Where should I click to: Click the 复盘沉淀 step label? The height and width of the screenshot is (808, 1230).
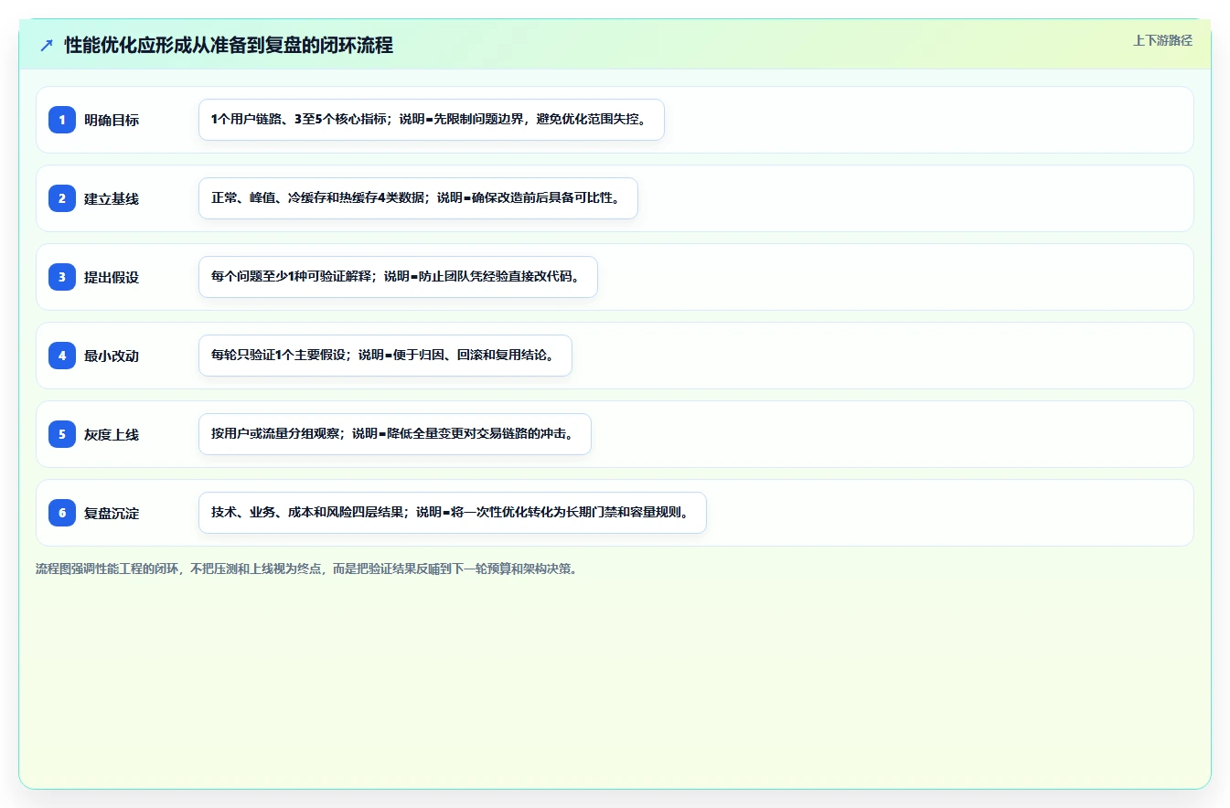pyautogui.click(x=112, y=513)
